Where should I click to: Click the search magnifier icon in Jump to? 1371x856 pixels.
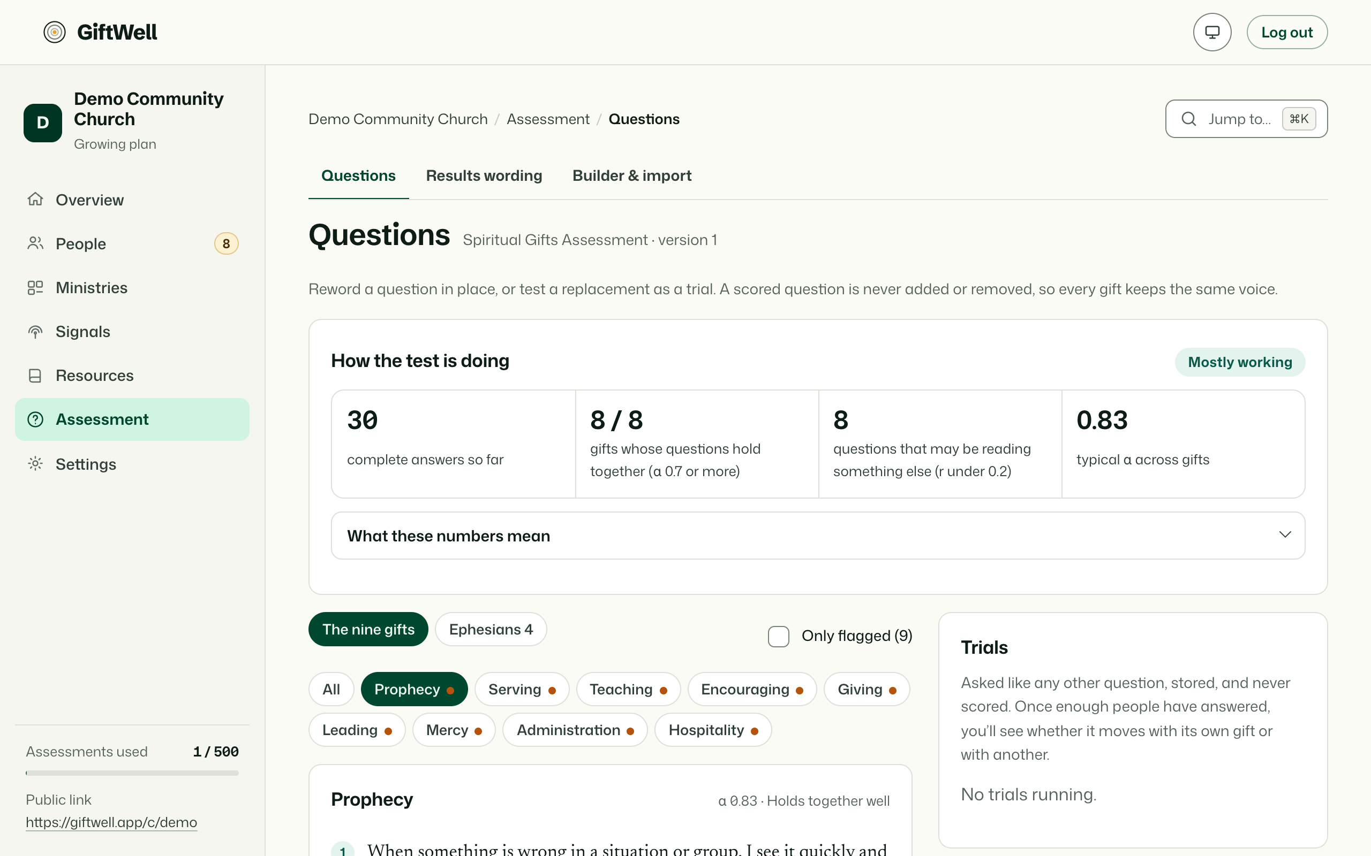1188,119
